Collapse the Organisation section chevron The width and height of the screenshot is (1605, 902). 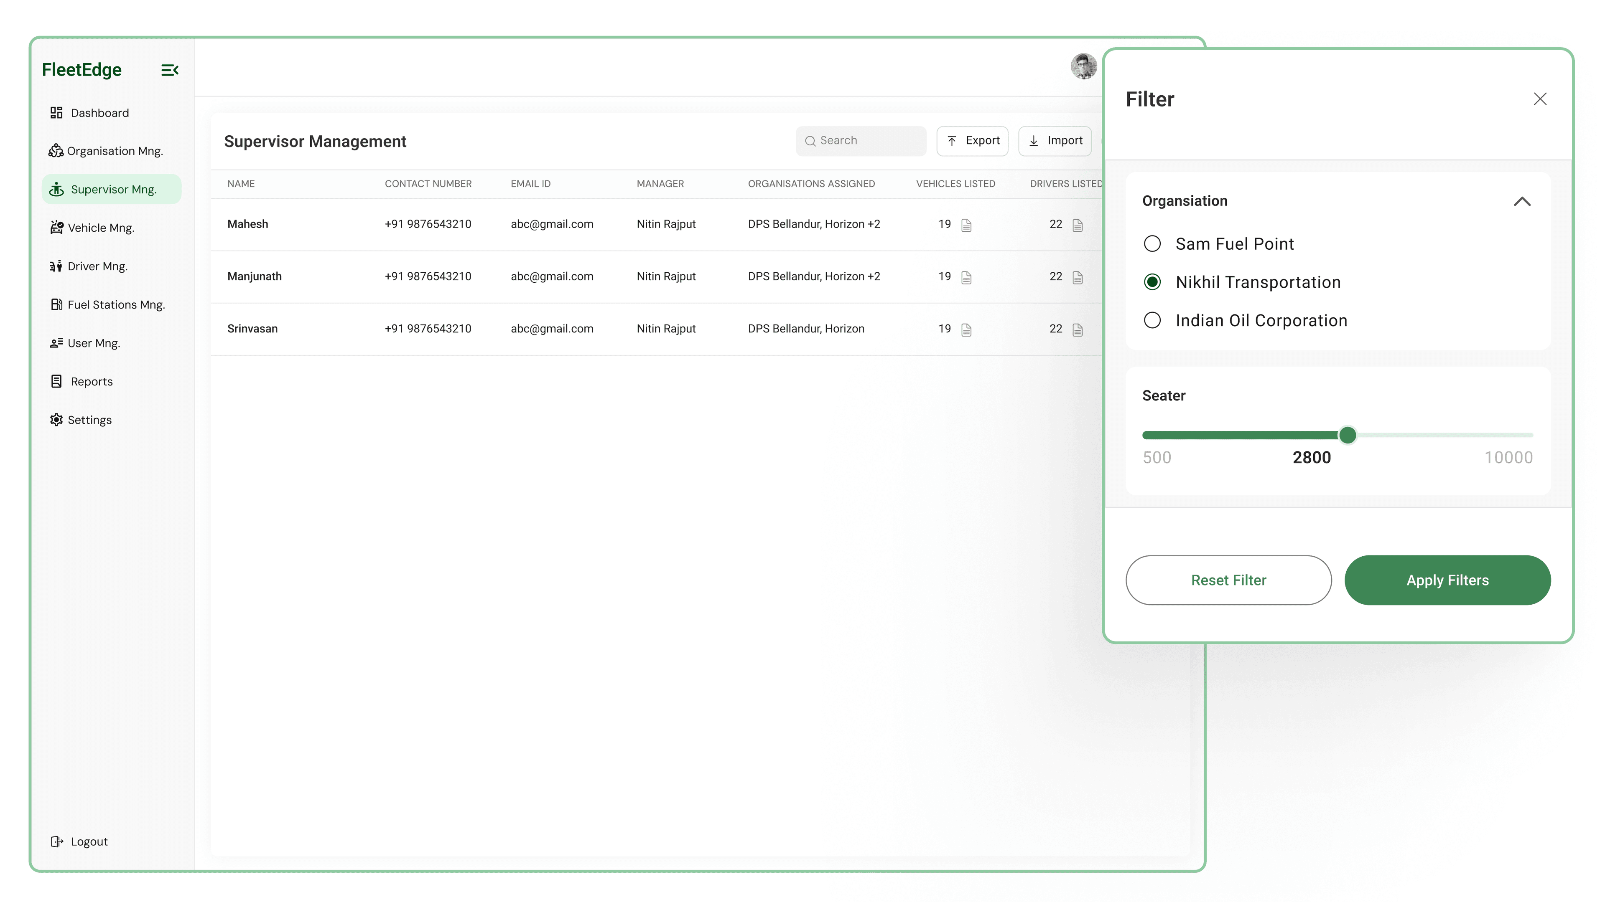1522,201
